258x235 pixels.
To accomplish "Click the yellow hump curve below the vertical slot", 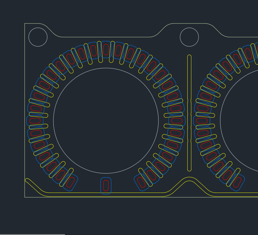I will point(189,177).
